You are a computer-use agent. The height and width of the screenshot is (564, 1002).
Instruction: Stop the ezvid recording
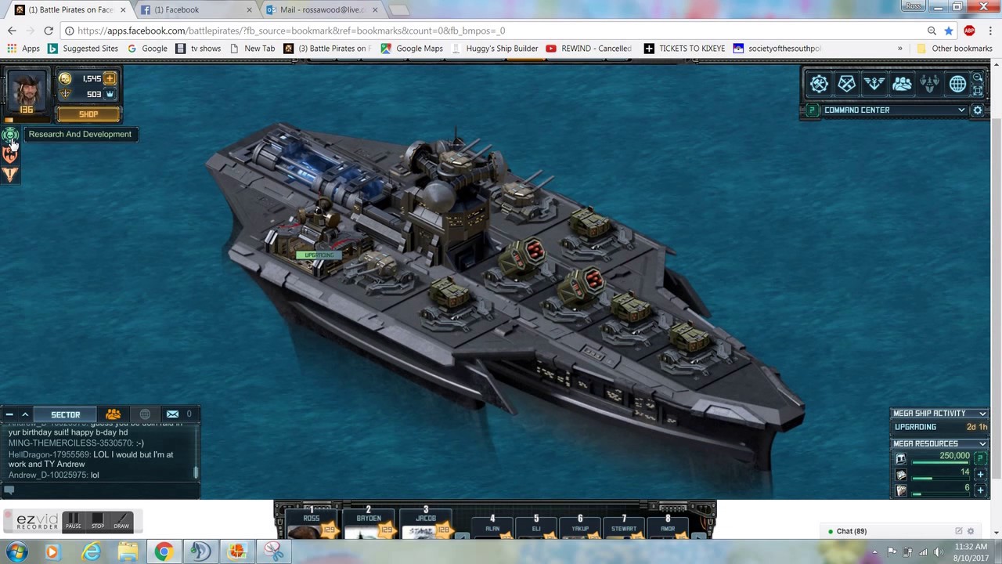point(97,521)
